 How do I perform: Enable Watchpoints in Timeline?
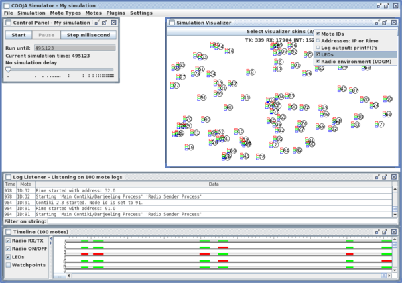(x=8, y=265)
